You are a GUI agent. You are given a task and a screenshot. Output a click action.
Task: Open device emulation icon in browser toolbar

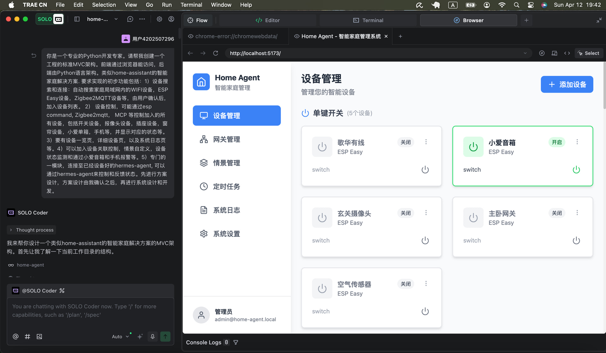554,53
